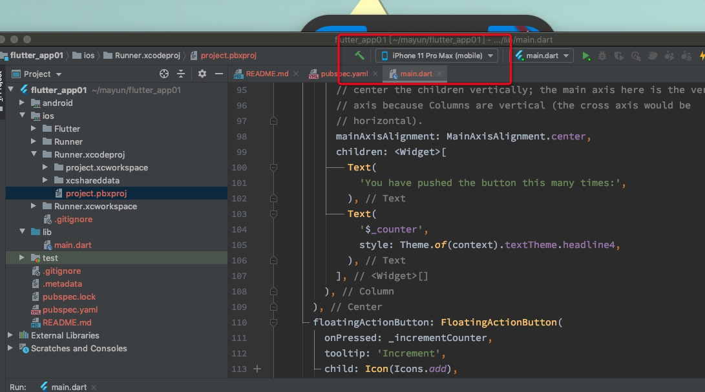Click _incrementCounter on line 111
Image resolution: width=705 pixels, height=392 pixels.
coord(437,338)
